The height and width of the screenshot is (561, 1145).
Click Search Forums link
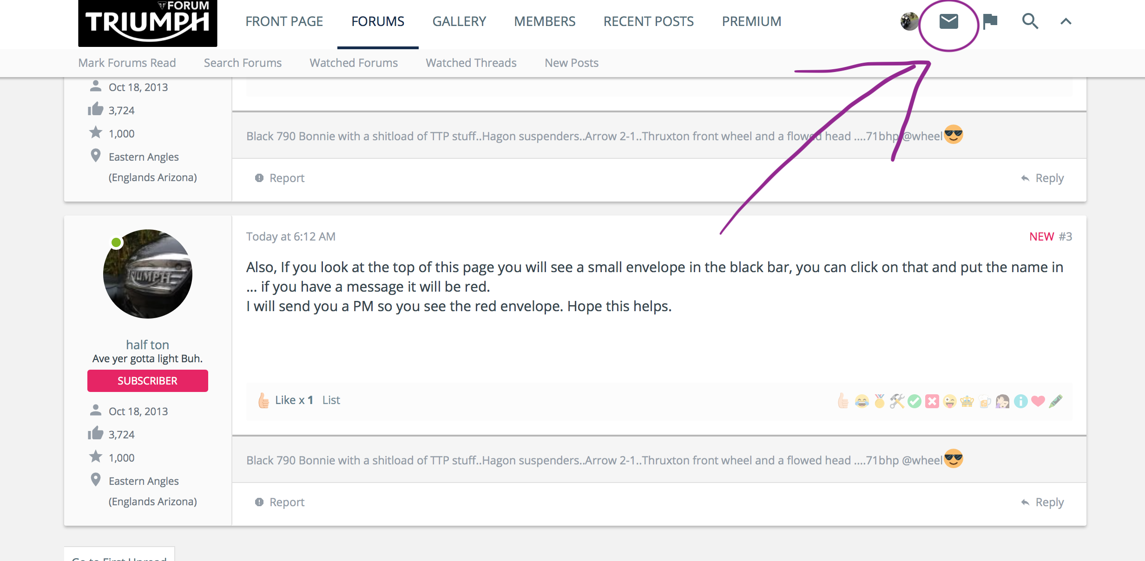tap(243, 63)
